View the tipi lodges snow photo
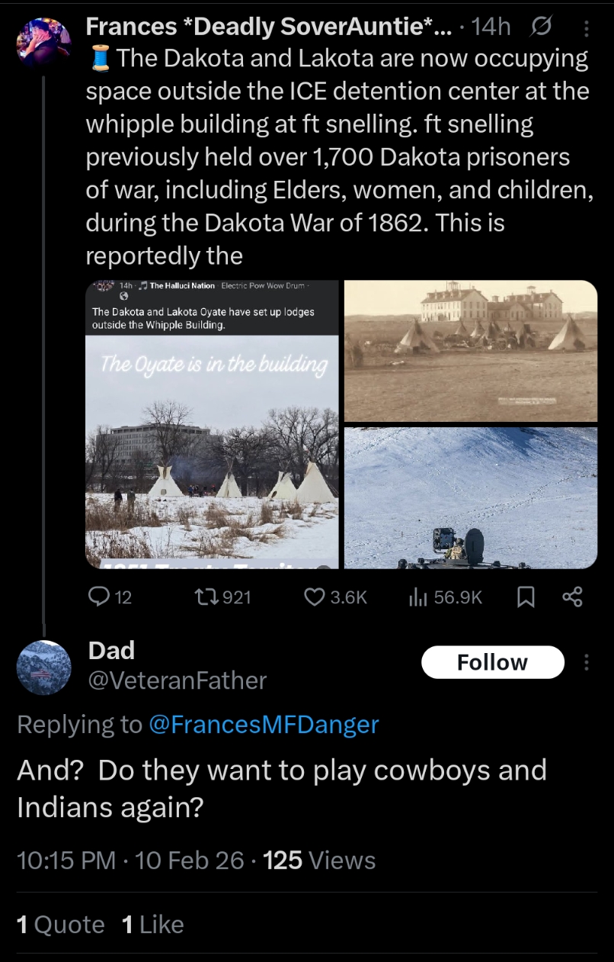The image size is (614, 962). [x=212, y=424]
